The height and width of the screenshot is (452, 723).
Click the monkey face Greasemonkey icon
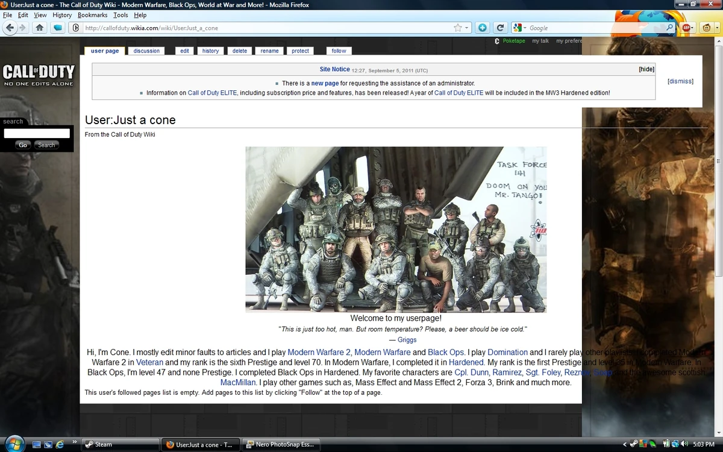[706, 28]
